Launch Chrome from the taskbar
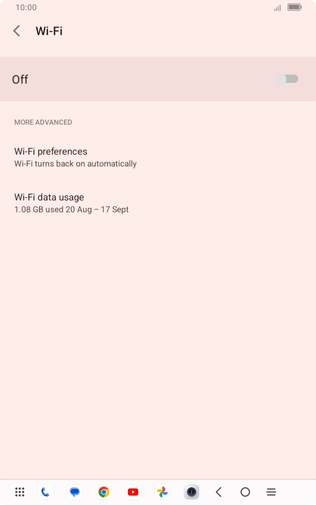The height and width of the screenshot is (505, 316). 104,492
